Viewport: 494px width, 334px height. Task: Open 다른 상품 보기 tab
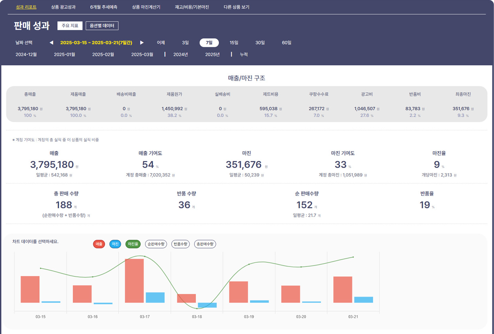(x=236, y=7)
